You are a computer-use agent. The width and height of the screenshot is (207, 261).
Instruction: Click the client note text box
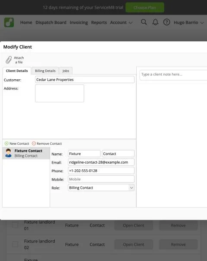(173, 75)
